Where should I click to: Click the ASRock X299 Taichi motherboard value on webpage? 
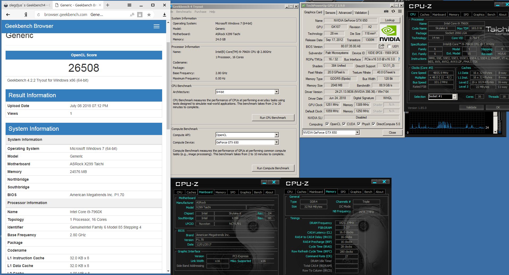pos(87,164)
